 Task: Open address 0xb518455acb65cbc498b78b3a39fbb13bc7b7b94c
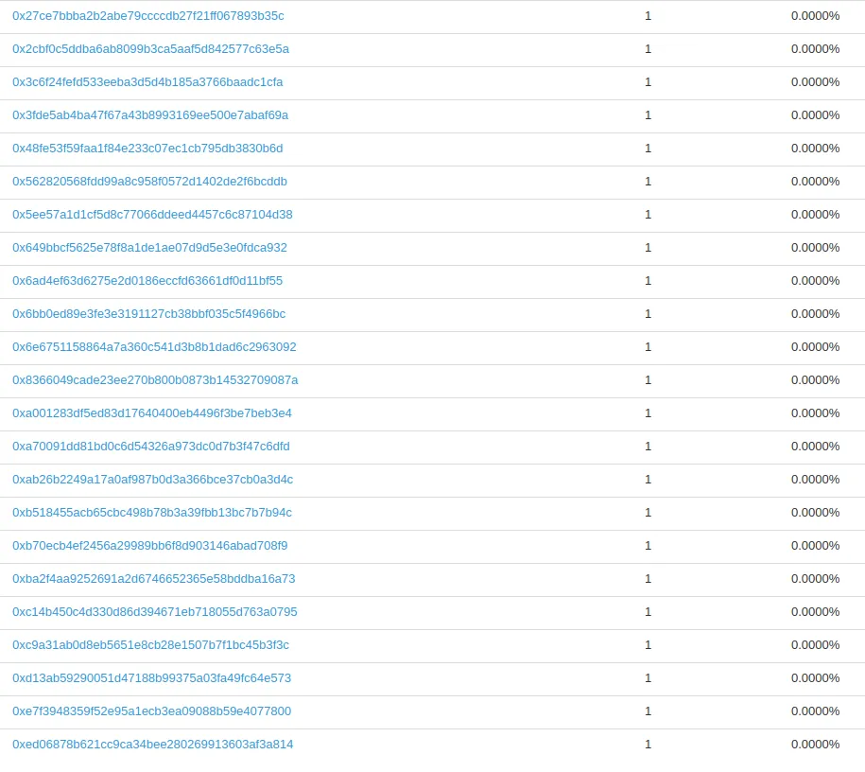point(152,513)
